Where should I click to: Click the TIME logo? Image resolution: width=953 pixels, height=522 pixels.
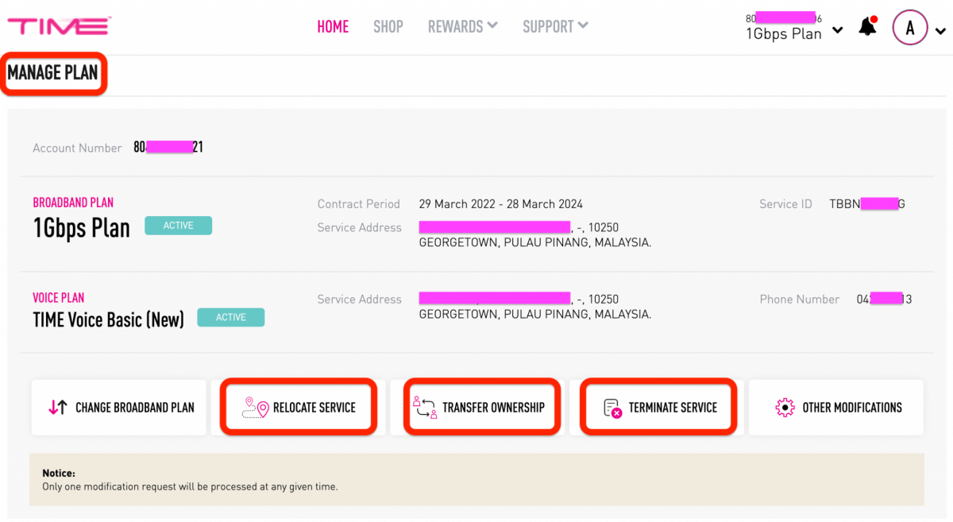[59, 26]
